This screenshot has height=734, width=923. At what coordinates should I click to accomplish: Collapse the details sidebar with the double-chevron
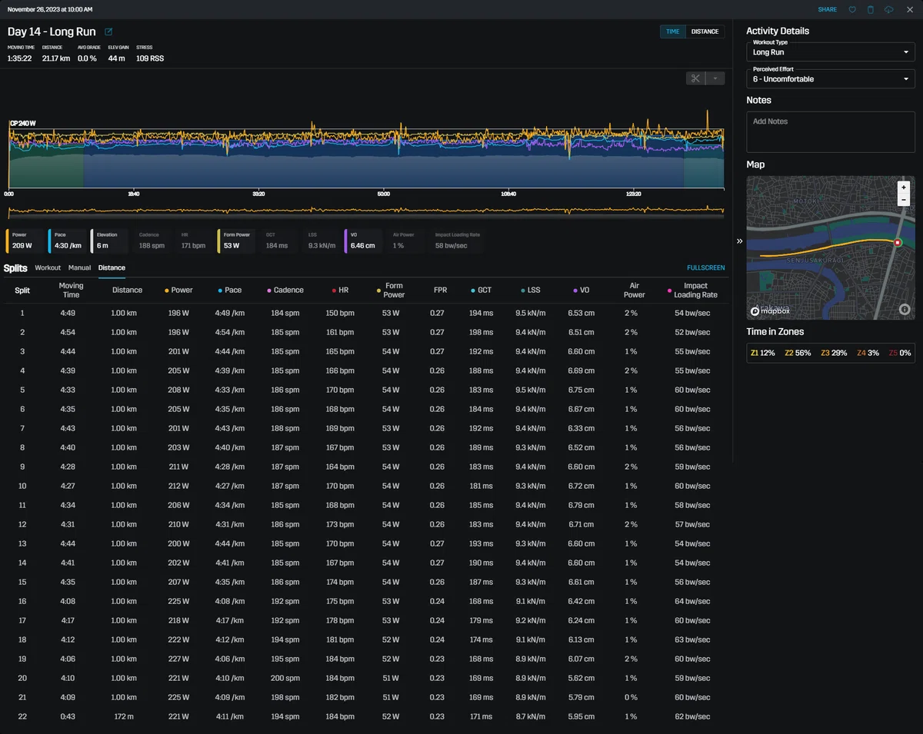tap(739, 241)
